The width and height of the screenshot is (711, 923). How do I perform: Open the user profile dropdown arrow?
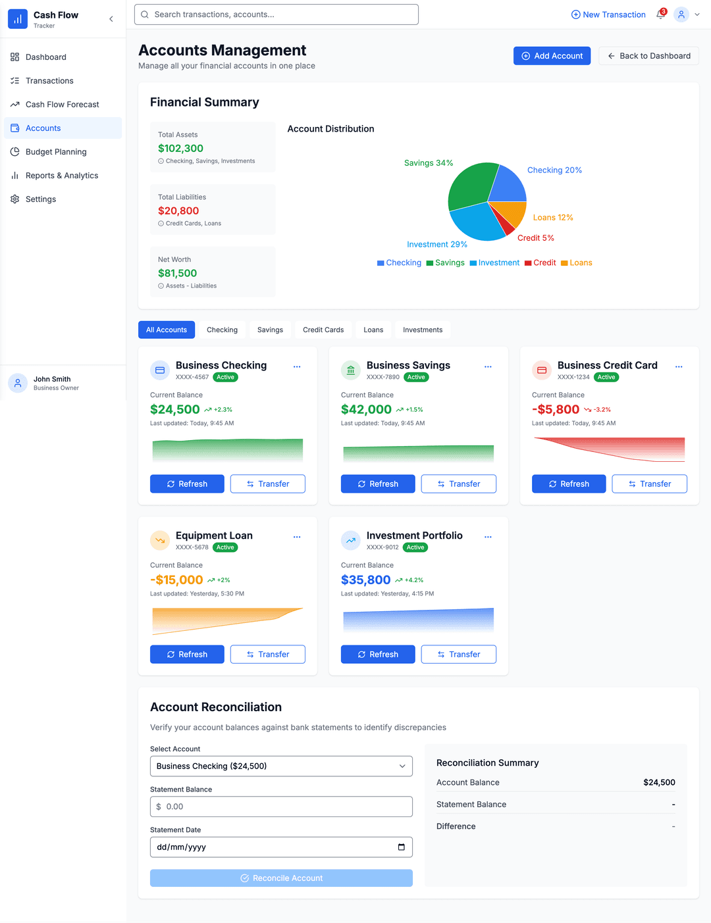click(x=697, y=14)
